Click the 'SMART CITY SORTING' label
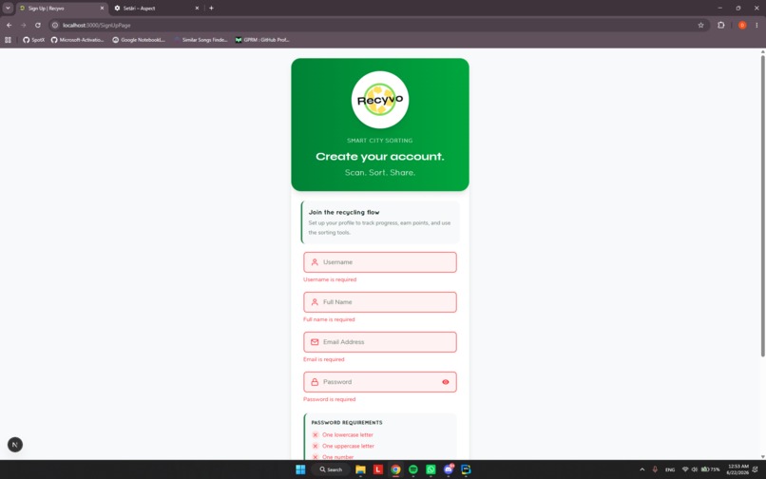 tap(380, 141)
